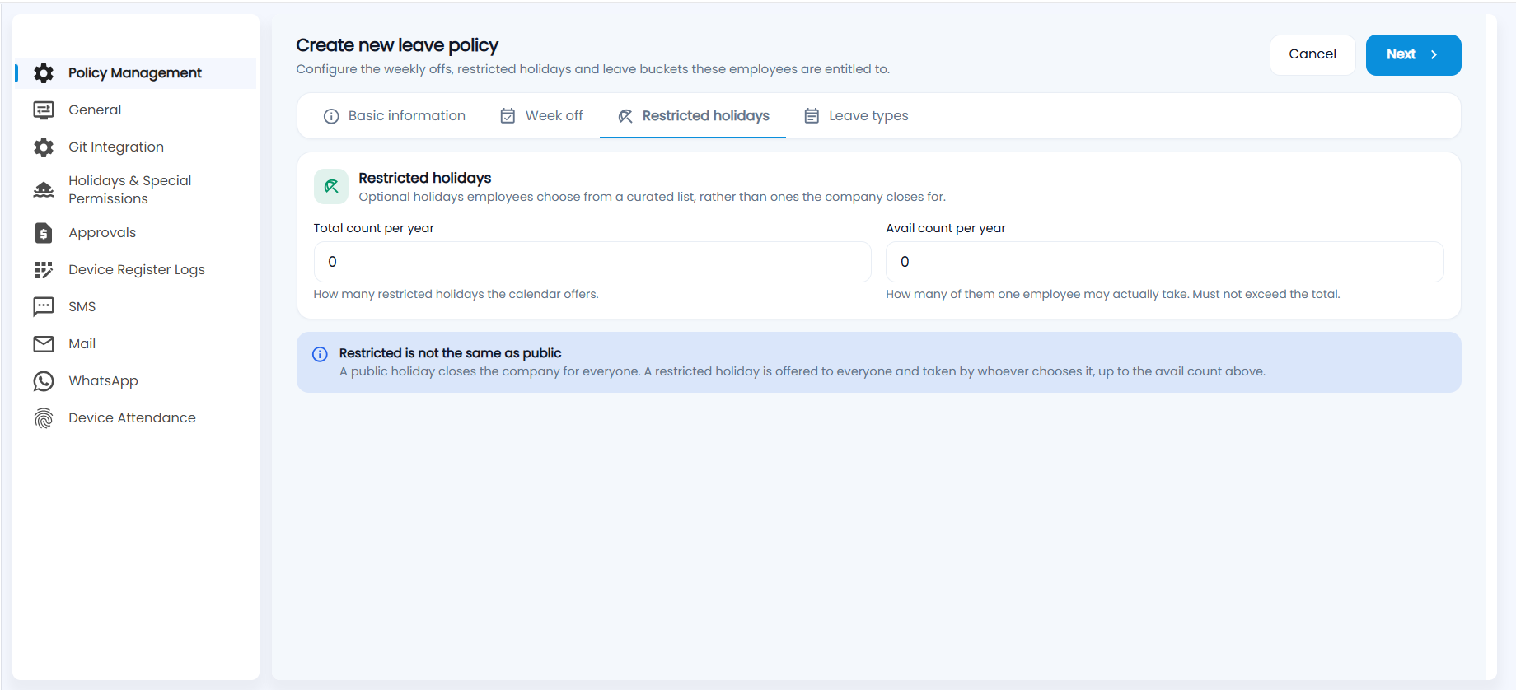Viewport: 1516px width, 690px height.
Task: Select the Restricted holidays tab
Action: [693, 116]
